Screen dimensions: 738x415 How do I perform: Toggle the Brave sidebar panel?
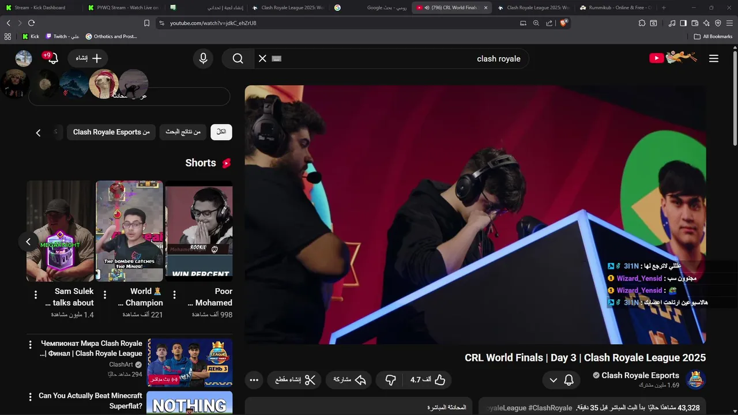(x=683, y=23)
